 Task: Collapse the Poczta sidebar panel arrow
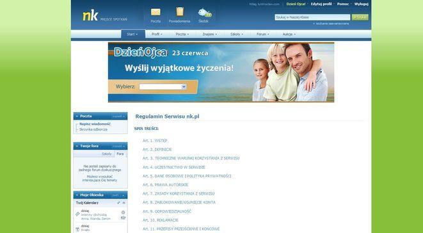click(77, 116)
